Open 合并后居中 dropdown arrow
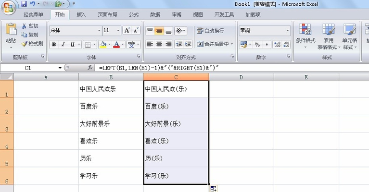The image size is (369, 192). coord(232,44)
